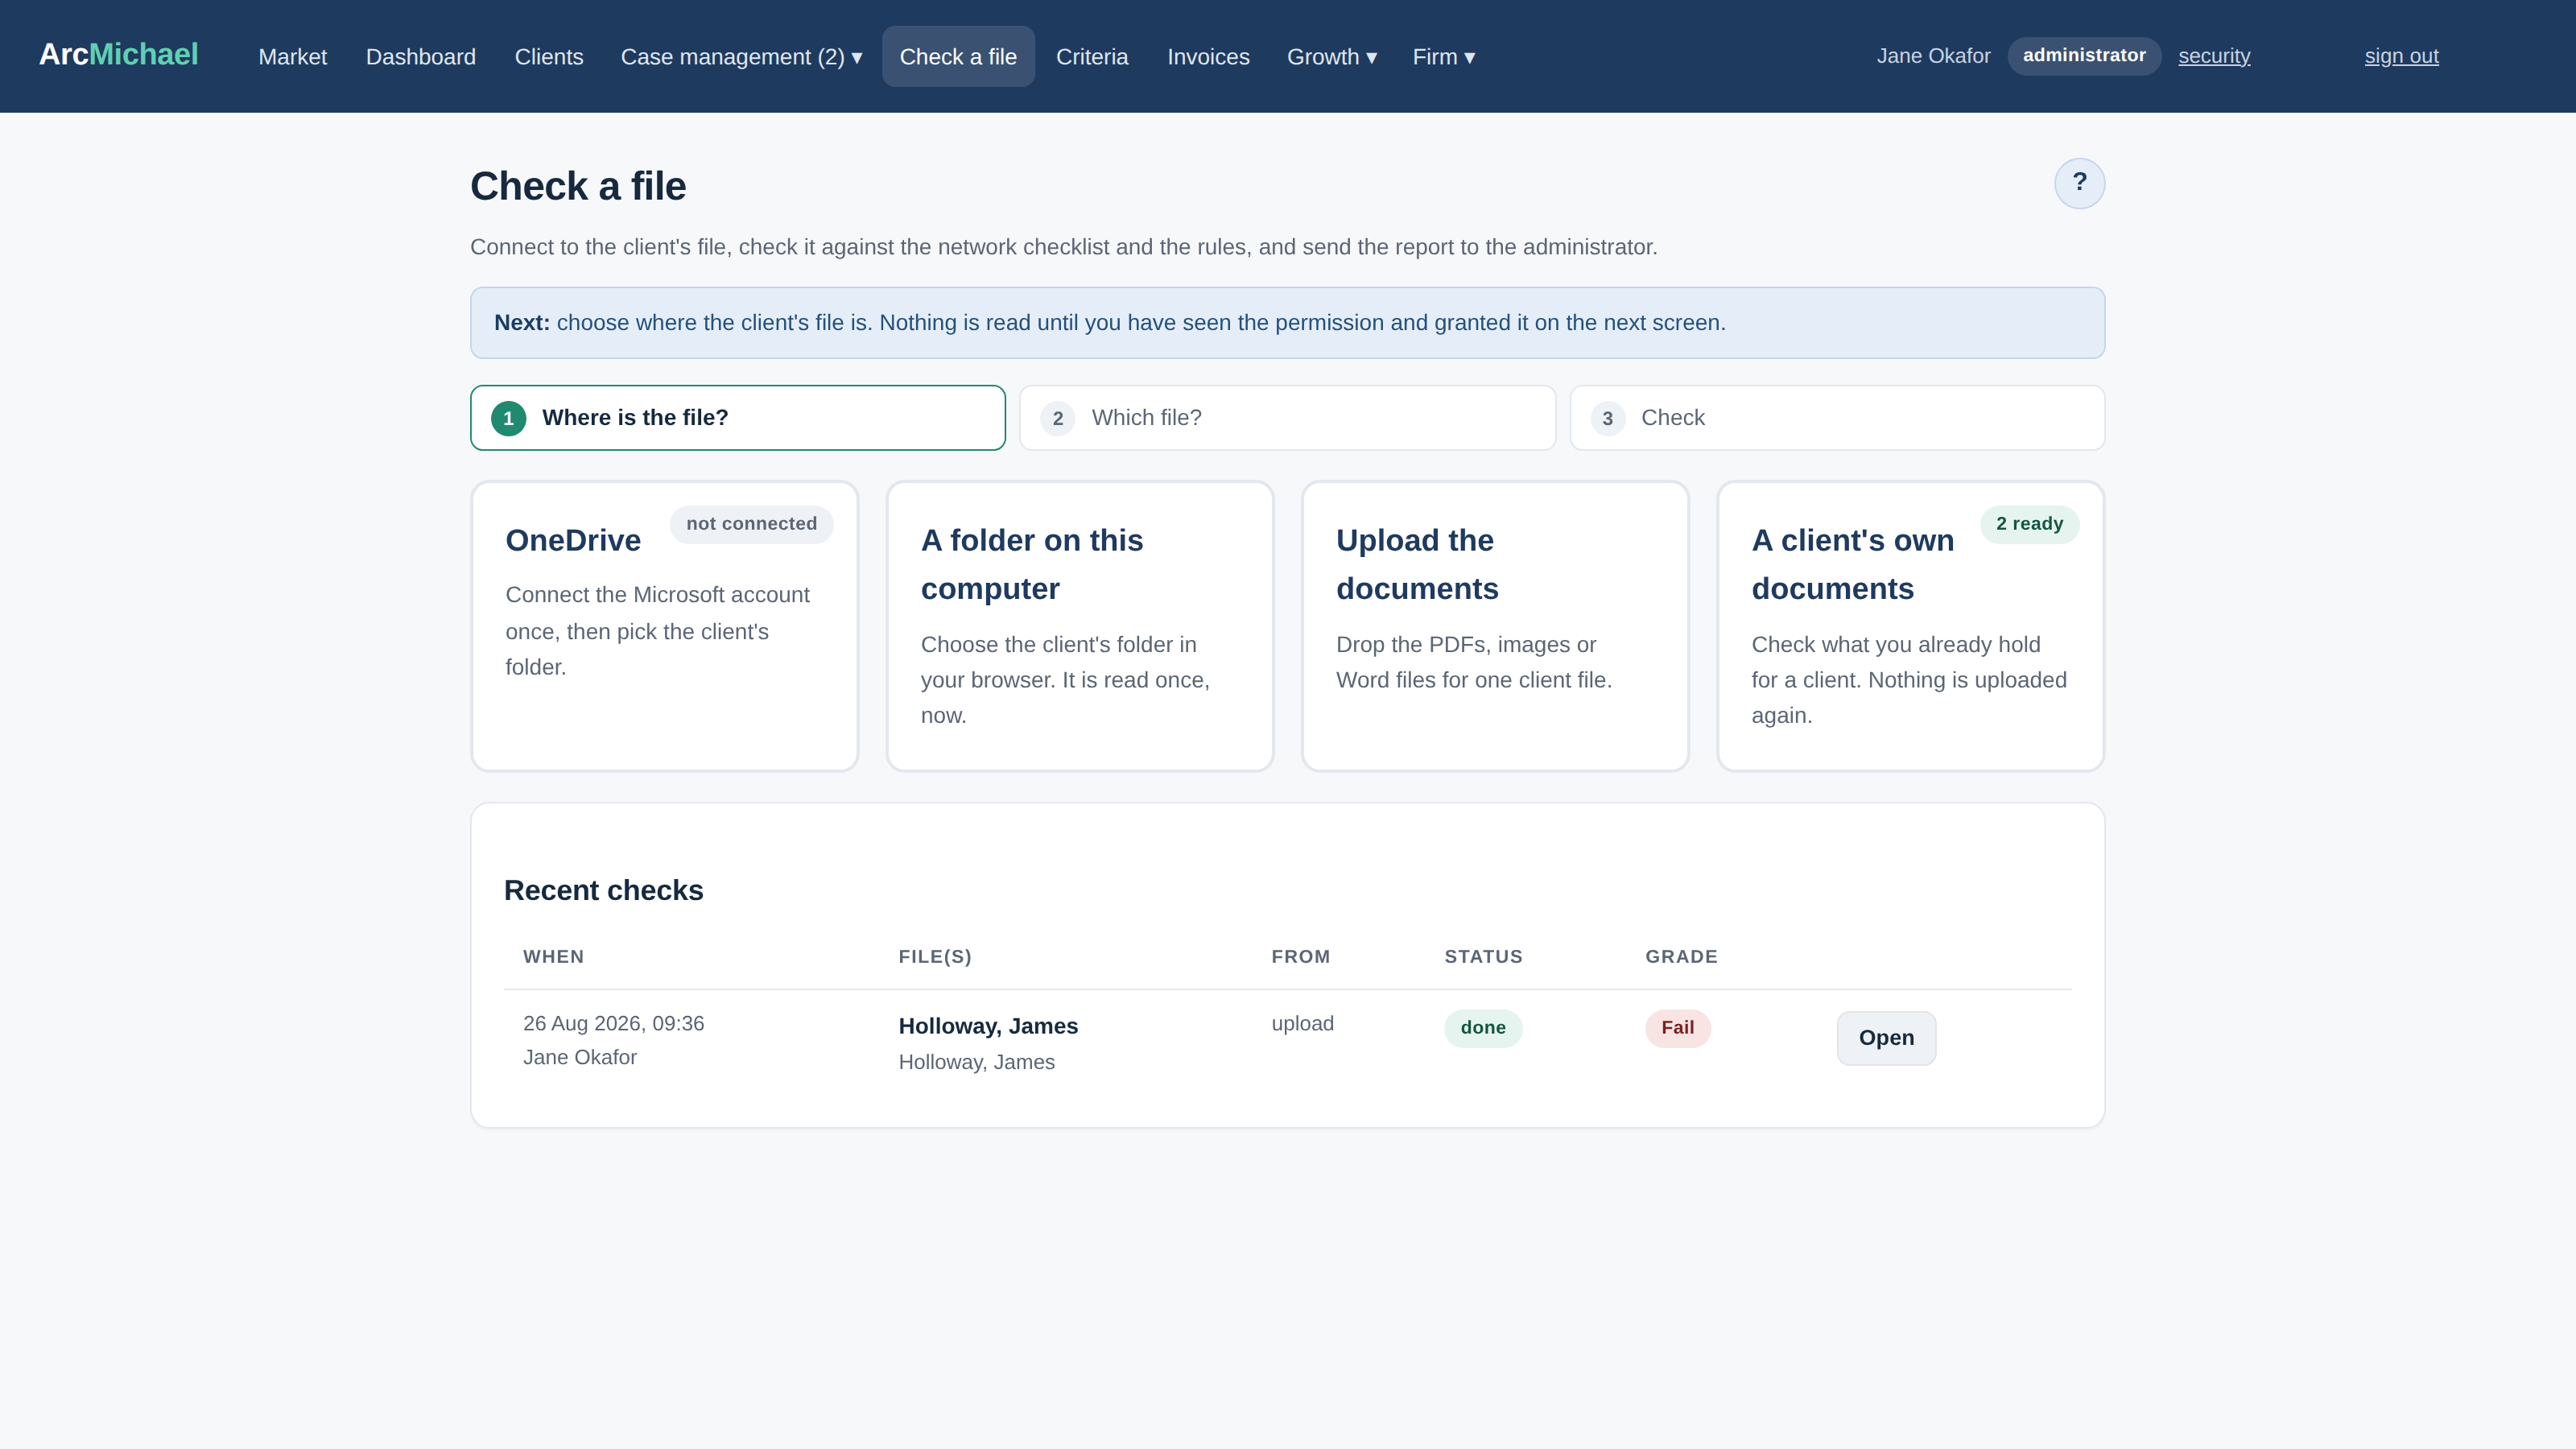Click the FILE(S) column header

pyautogui.click(x=935, y=957)
